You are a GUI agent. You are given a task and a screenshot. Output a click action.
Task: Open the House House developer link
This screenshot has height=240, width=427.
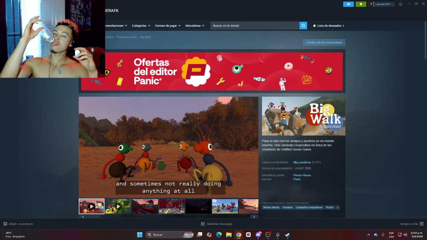pos(302,175)
